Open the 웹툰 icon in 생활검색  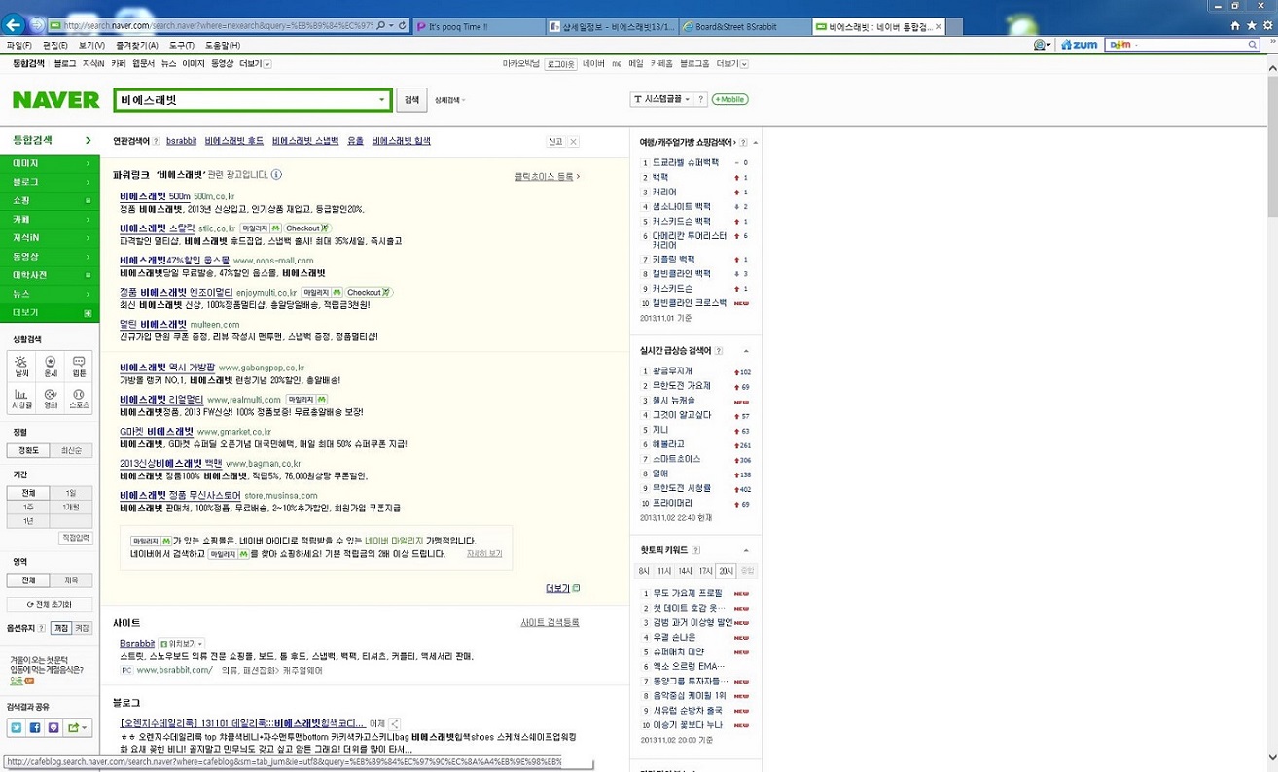tap(80, 366)
